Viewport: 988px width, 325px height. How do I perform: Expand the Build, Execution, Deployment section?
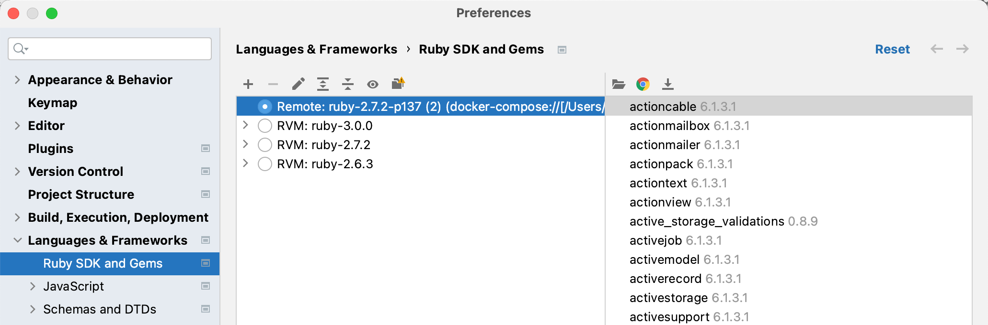pyautogui.click(x=17, y=217)
